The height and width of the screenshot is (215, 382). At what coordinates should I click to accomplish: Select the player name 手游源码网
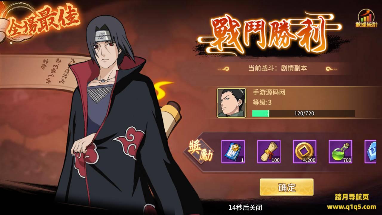coord(269,92)
